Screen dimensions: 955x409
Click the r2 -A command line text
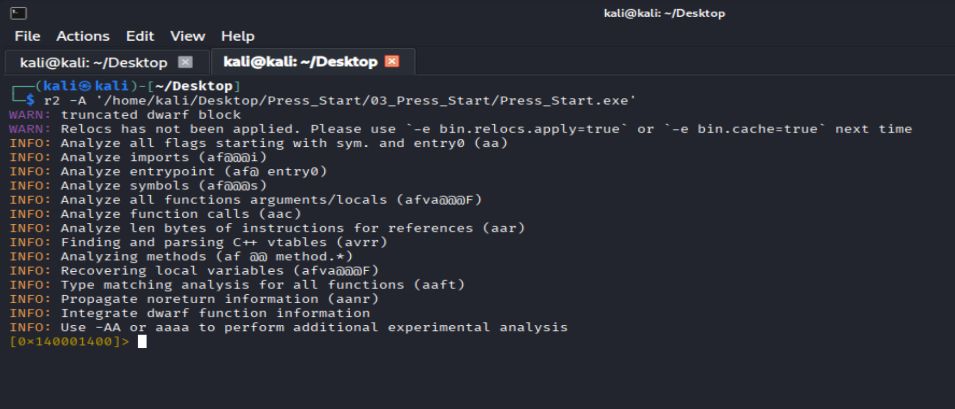340,100
